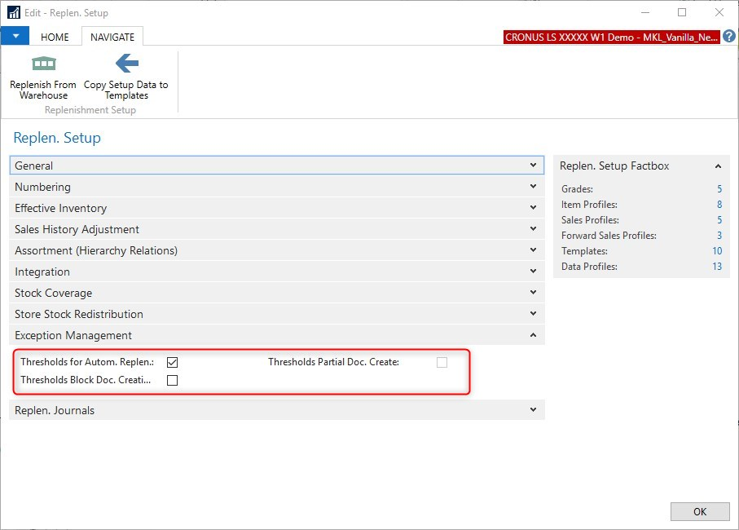Click the help question mark icon
The height and width of the screenshot is (530, 739).
729,37
